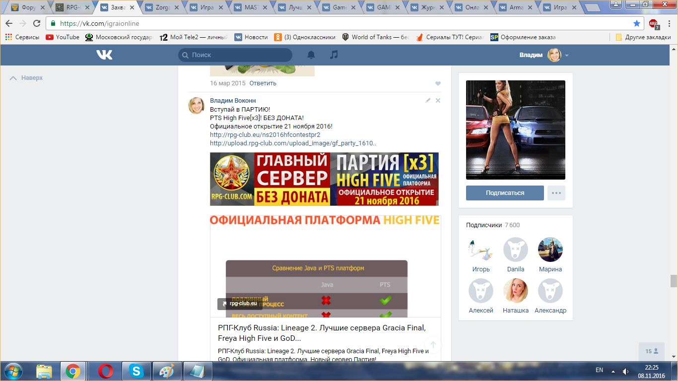Switch input language via EN indicator
The image size is (678, 381).
(x=599, y=370)
